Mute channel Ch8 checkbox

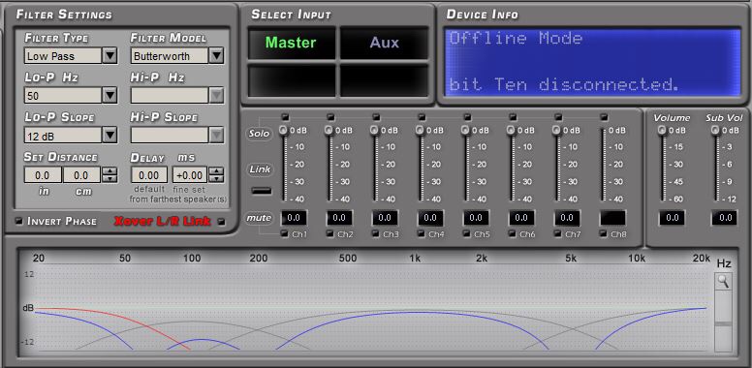click(604, 233)
